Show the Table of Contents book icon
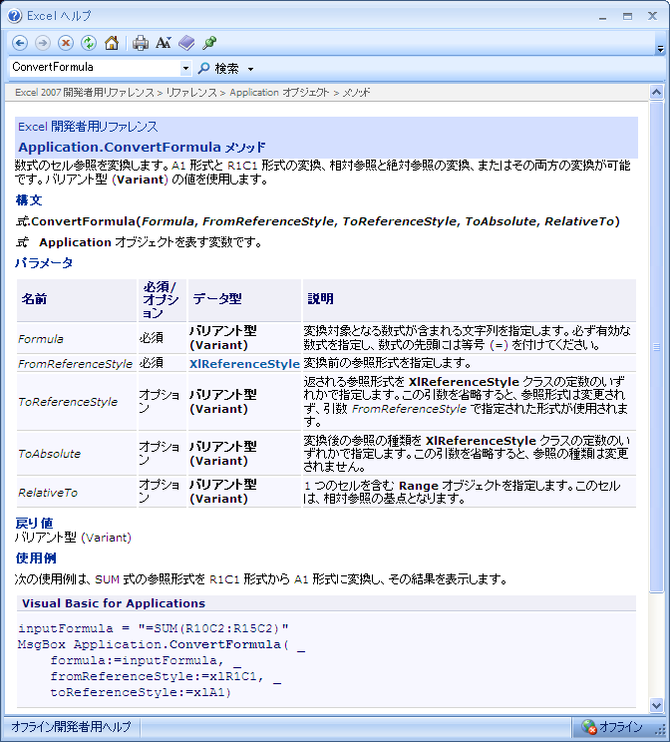Viewport: 670px width, 742px height. [x=186, y=43]
